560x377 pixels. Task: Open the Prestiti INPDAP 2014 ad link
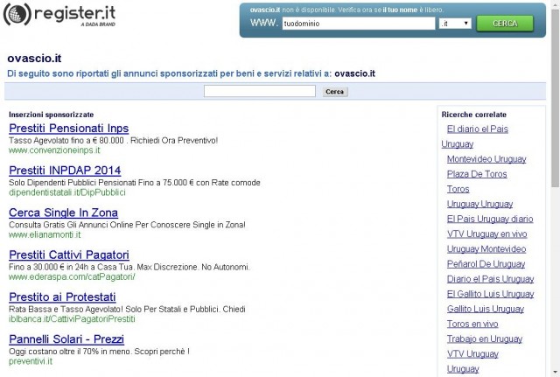[65, 171]
